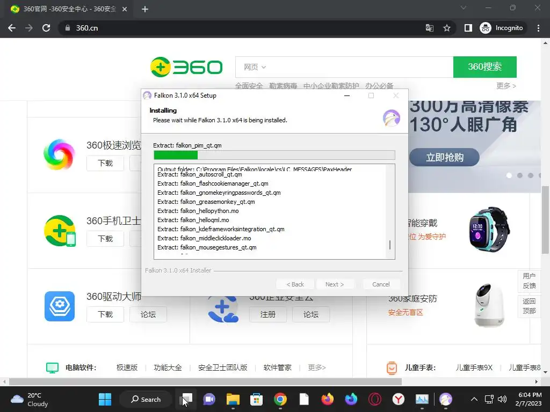Screen dimensions: 550x412
Task: Open the chat app on taskbar
Action: coord(209,399)
